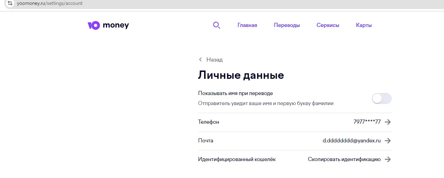Screen dimensions: 444x178
Task: Click the back chevron beside Назад
Action: pyautogui.click(x=200, y=59)
